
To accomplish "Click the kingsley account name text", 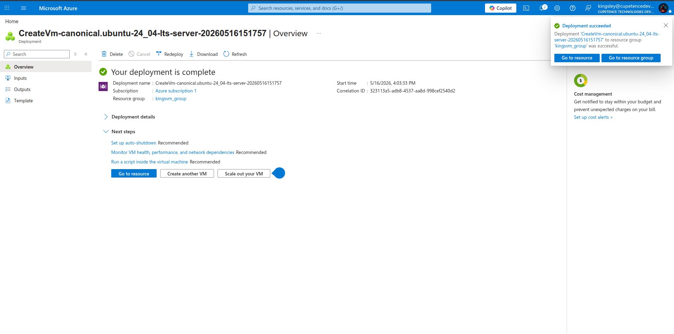I will click(x=626, y=6).
